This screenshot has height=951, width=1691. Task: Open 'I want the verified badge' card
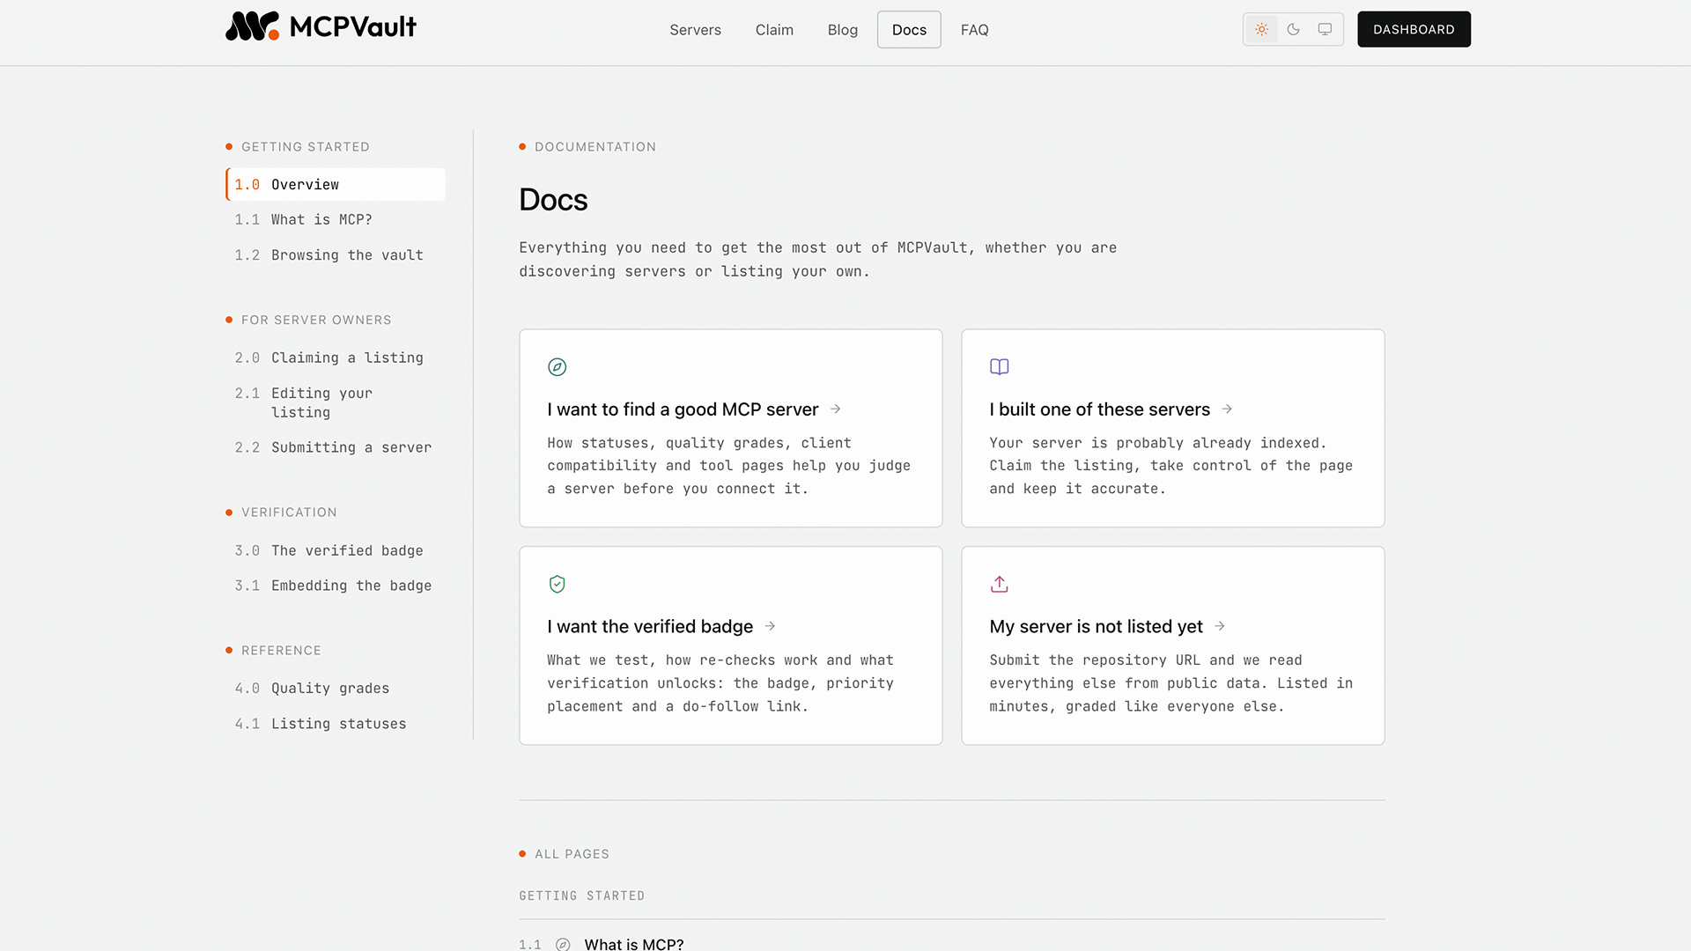coord(730,645)
